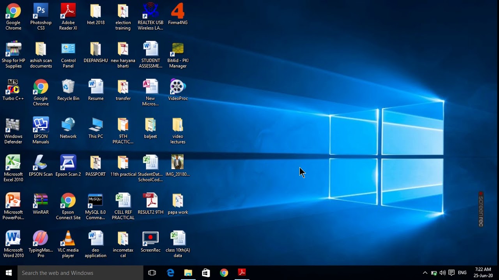
Task: Select new haryana bharti folder
Action: (123, 54)
